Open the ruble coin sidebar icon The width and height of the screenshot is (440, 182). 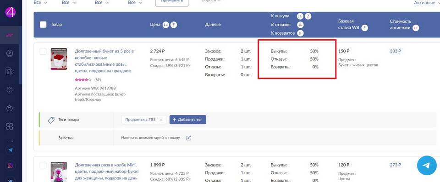point(10,53)
